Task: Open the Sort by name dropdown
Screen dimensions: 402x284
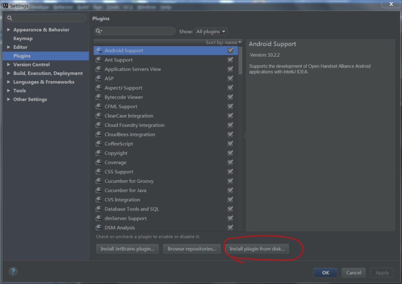Action: (223, 42)
